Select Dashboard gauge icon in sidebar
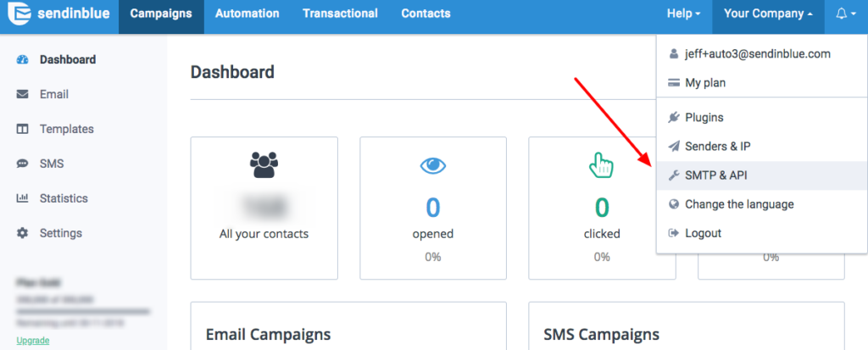This screenshot has height=350, width=868. [x=22, y=60]
